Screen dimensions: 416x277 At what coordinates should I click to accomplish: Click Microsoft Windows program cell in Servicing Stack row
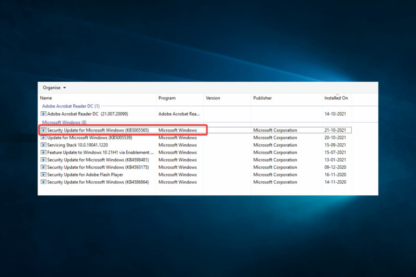coord(177,145)
